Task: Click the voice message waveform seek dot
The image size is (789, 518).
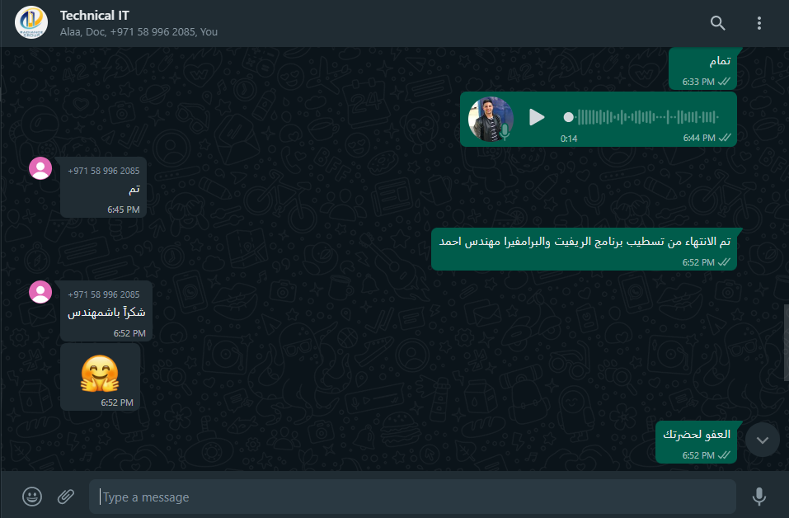Action: (x=568, y=117)
